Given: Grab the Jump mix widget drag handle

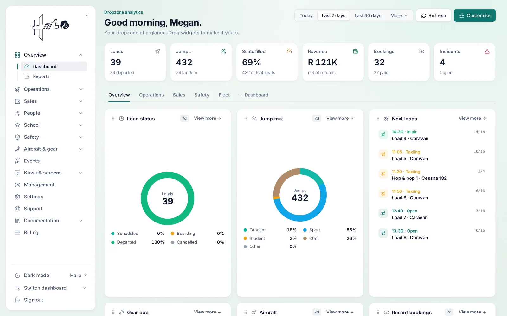Looking at the screenshot, I should click(x=246, y=118).
